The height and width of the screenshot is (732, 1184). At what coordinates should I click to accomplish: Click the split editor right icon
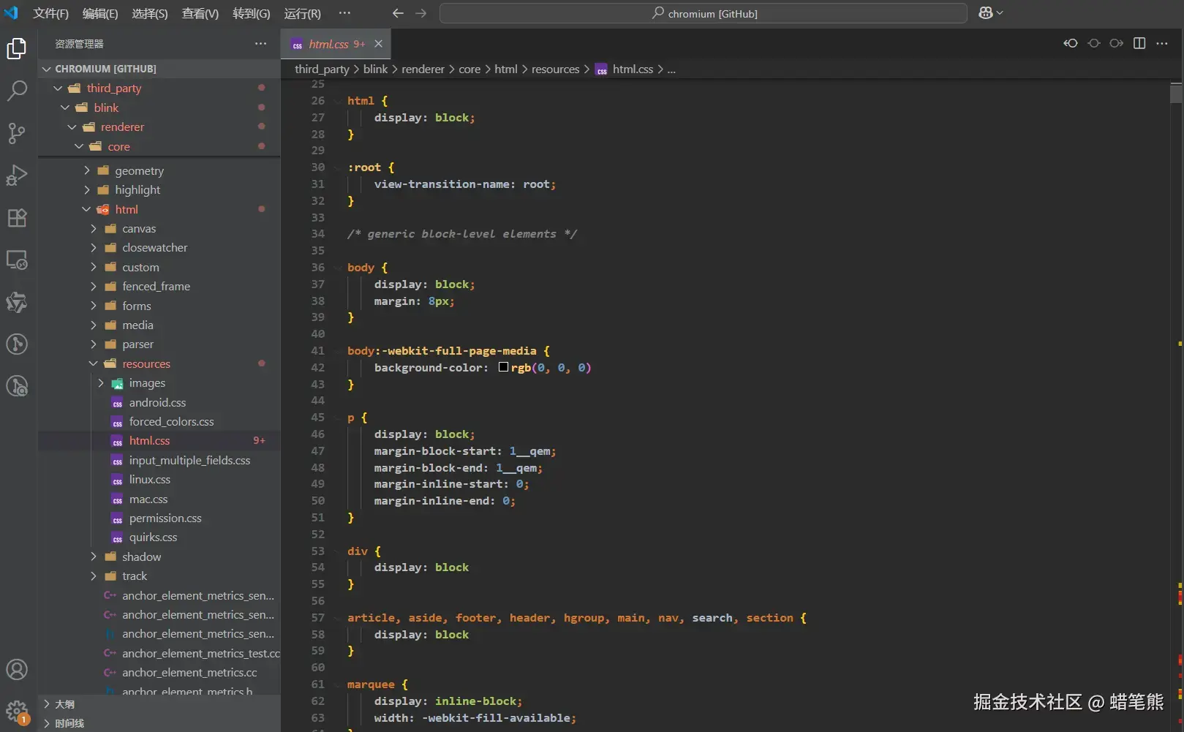(x=1139, y=43)
